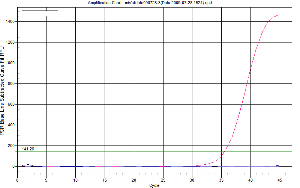Select the blue baseline trace bump near cycle 2
The width and height of the screenshot is (300, 188).
[28, 165]
